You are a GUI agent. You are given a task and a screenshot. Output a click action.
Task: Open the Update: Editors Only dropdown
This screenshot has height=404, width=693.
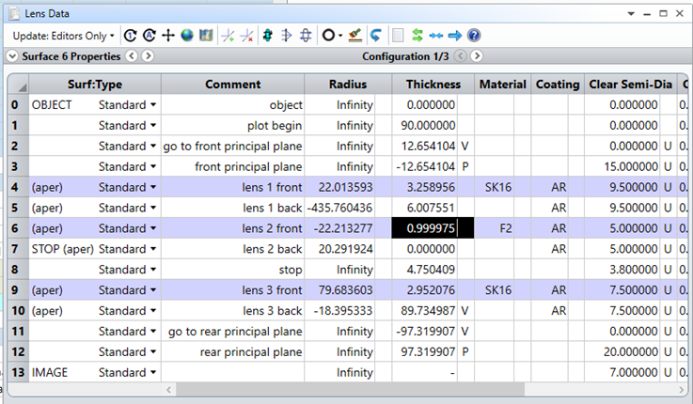coord(63,36)
